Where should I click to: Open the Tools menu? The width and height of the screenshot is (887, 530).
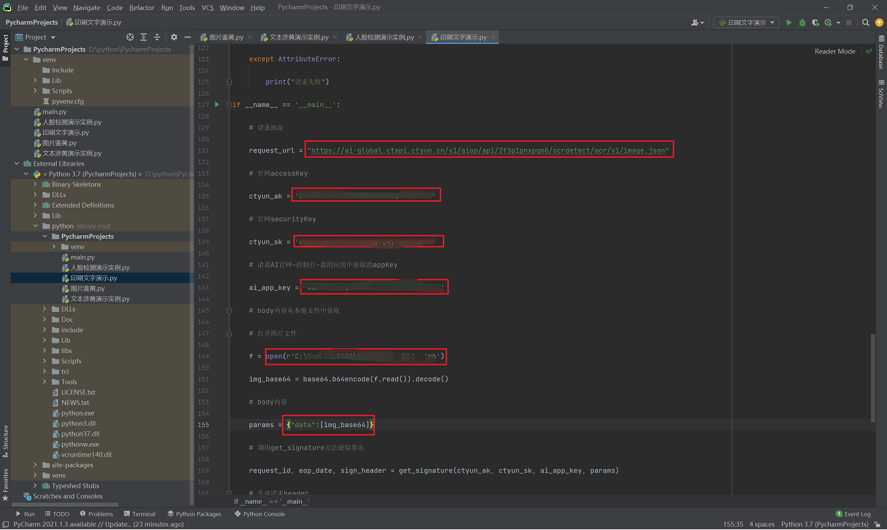click(187, 8)
